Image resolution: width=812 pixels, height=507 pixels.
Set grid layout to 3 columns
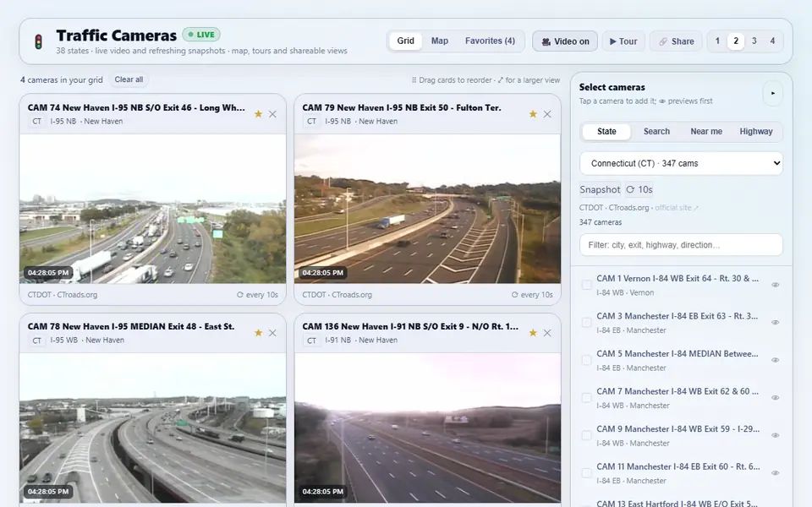tap(754, 41)
